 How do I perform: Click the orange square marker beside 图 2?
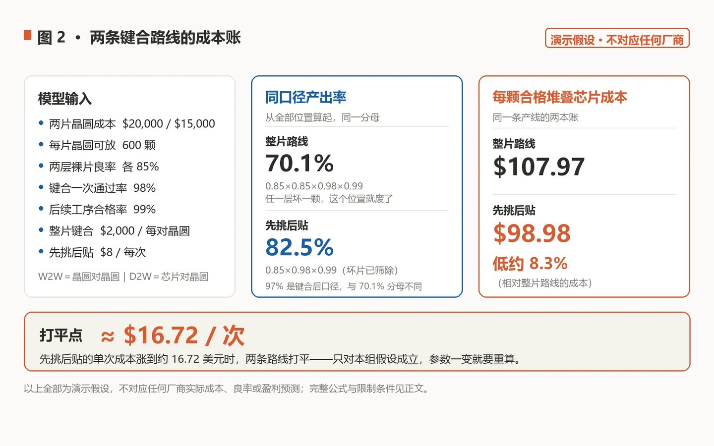click(x=28, y=35)
